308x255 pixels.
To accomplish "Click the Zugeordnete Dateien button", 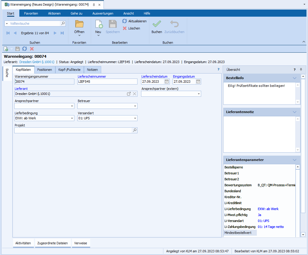I will (x=52, y=243).
